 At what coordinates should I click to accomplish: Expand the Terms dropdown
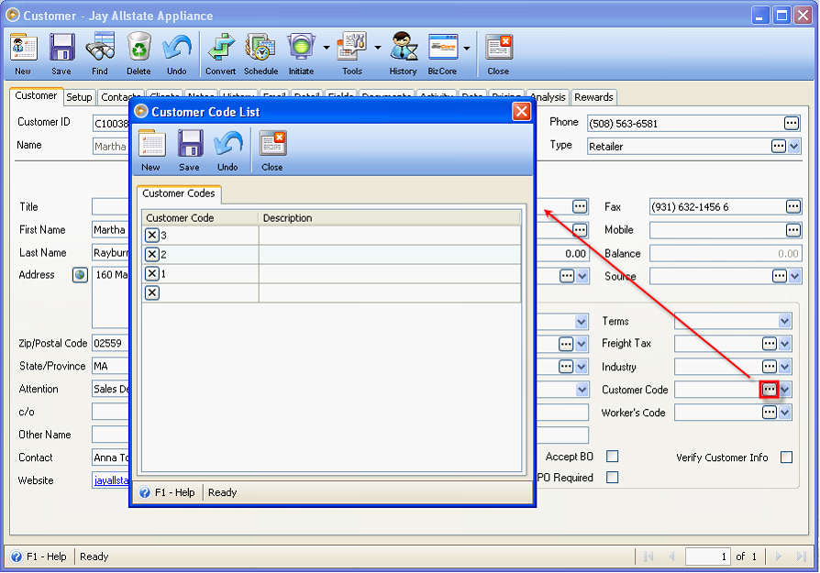coord(784,321)
